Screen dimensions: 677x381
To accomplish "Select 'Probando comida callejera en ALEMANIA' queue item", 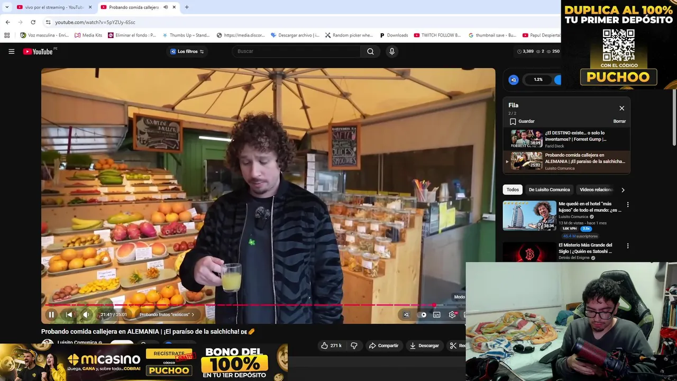I will pyautogui.click(x=567, y=161).
